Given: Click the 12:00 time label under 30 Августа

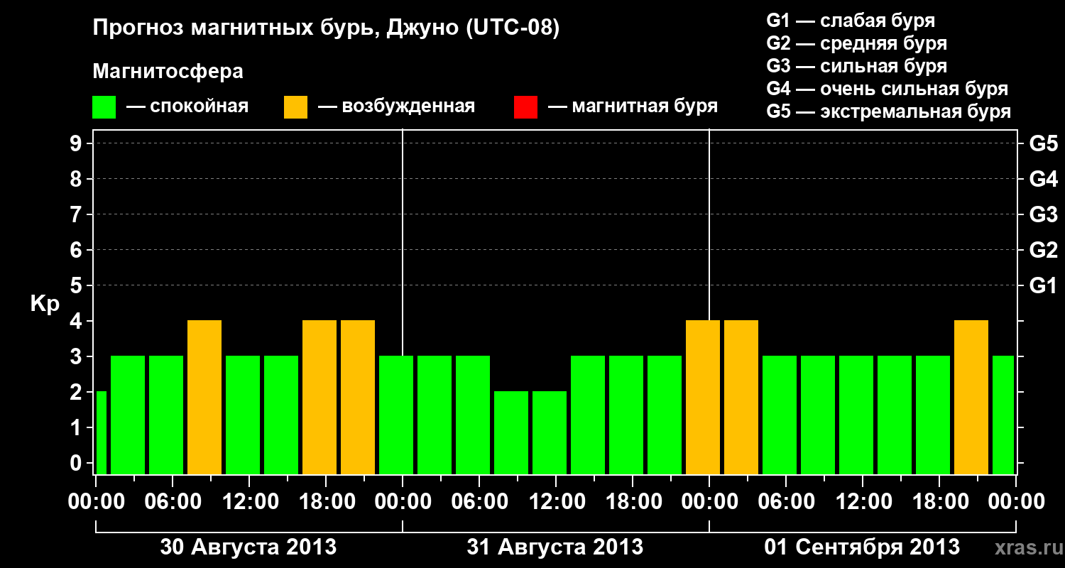Looking at the screenshot, I should click(249, 502).
